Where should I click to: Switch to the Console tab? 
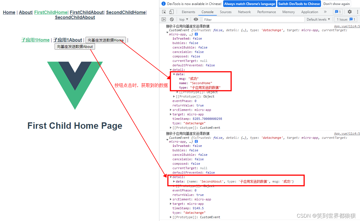208,12
